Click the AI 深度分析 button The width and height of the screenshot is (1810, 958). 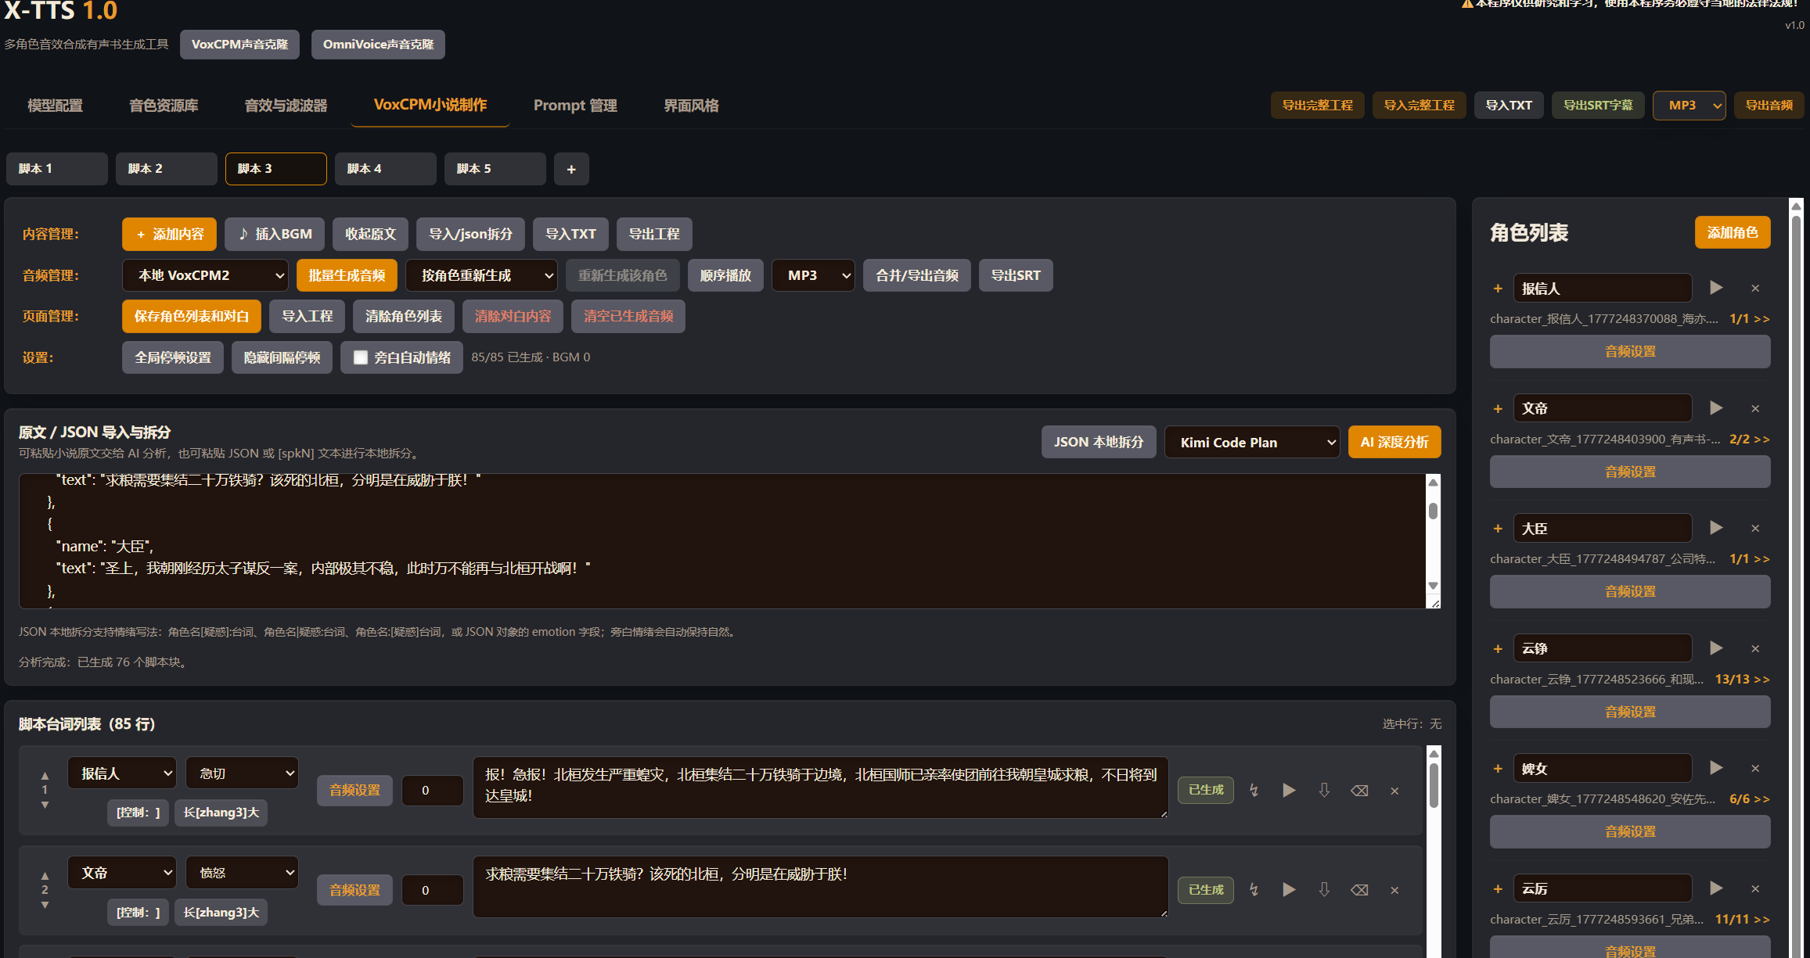(1394, 443)
